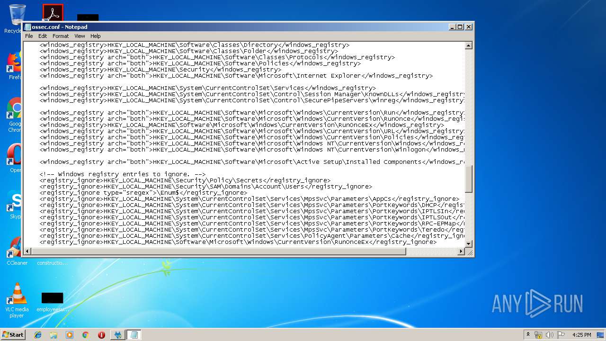Minimize the Notepad window

[452, 27]
